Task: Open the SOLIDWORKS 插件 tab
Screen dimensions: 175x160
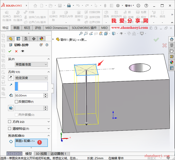Action: click(84, 28)
